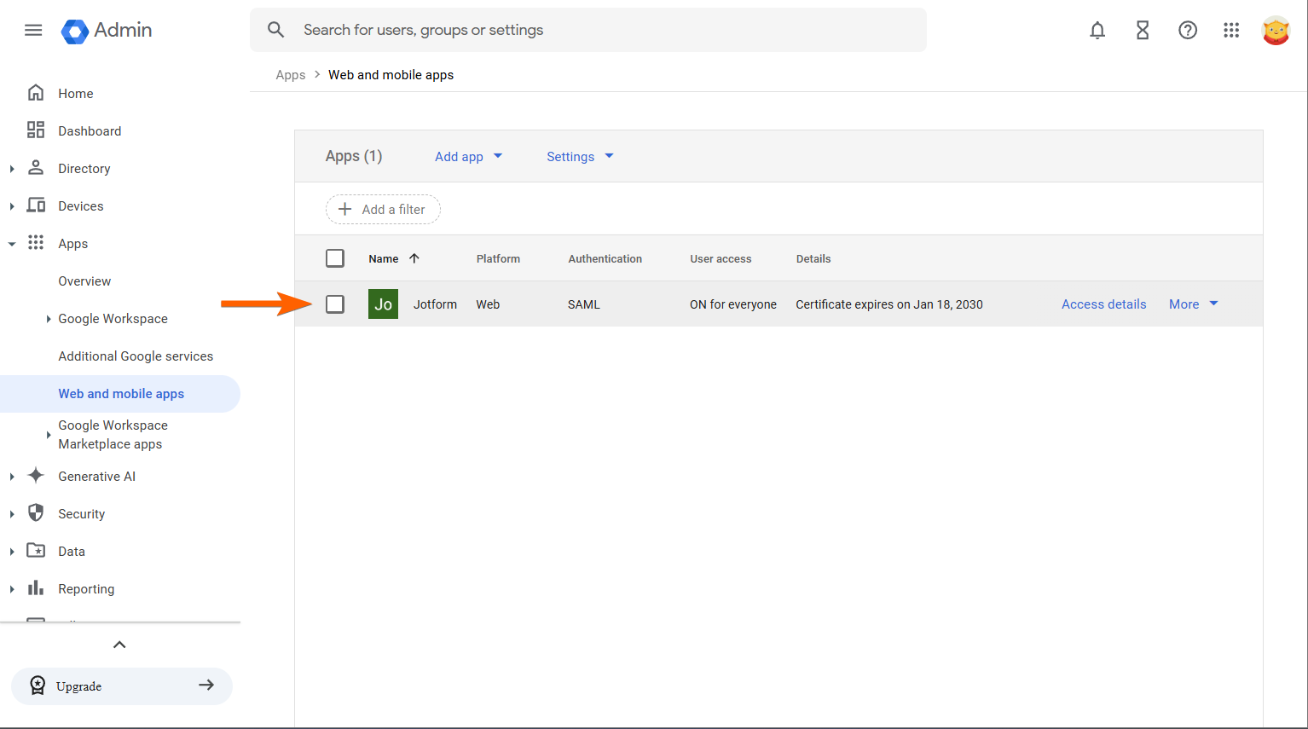The image size is (1308, 729).
Task: Click the Google Admin logo
Action: [x=107, y=31]
